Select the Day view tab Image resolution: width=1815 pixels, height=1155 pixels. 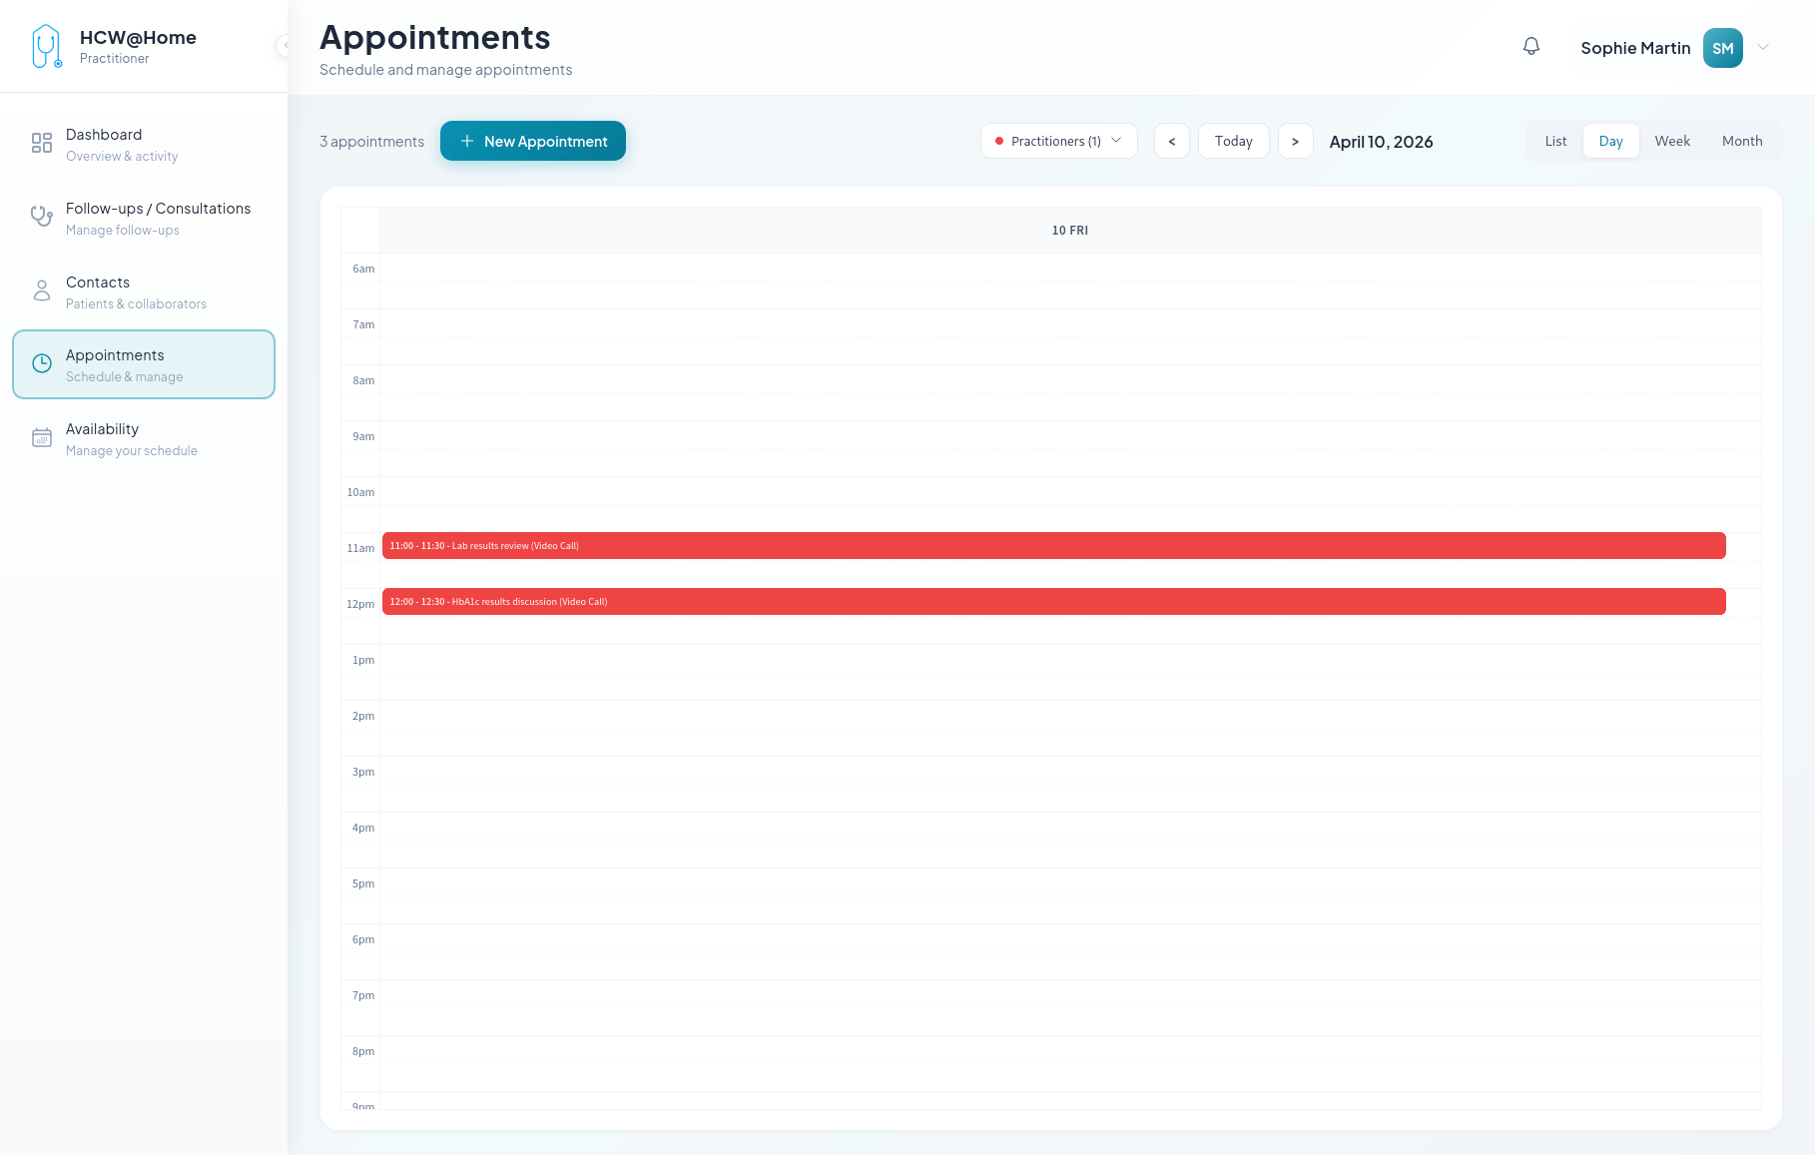[1610, 141]
